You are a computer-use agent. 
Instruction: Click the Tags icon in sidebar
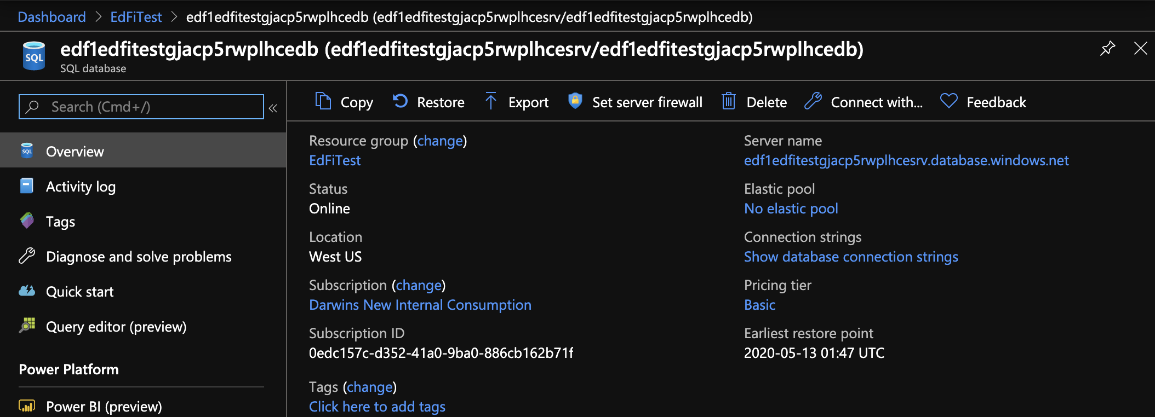(27, 221)
